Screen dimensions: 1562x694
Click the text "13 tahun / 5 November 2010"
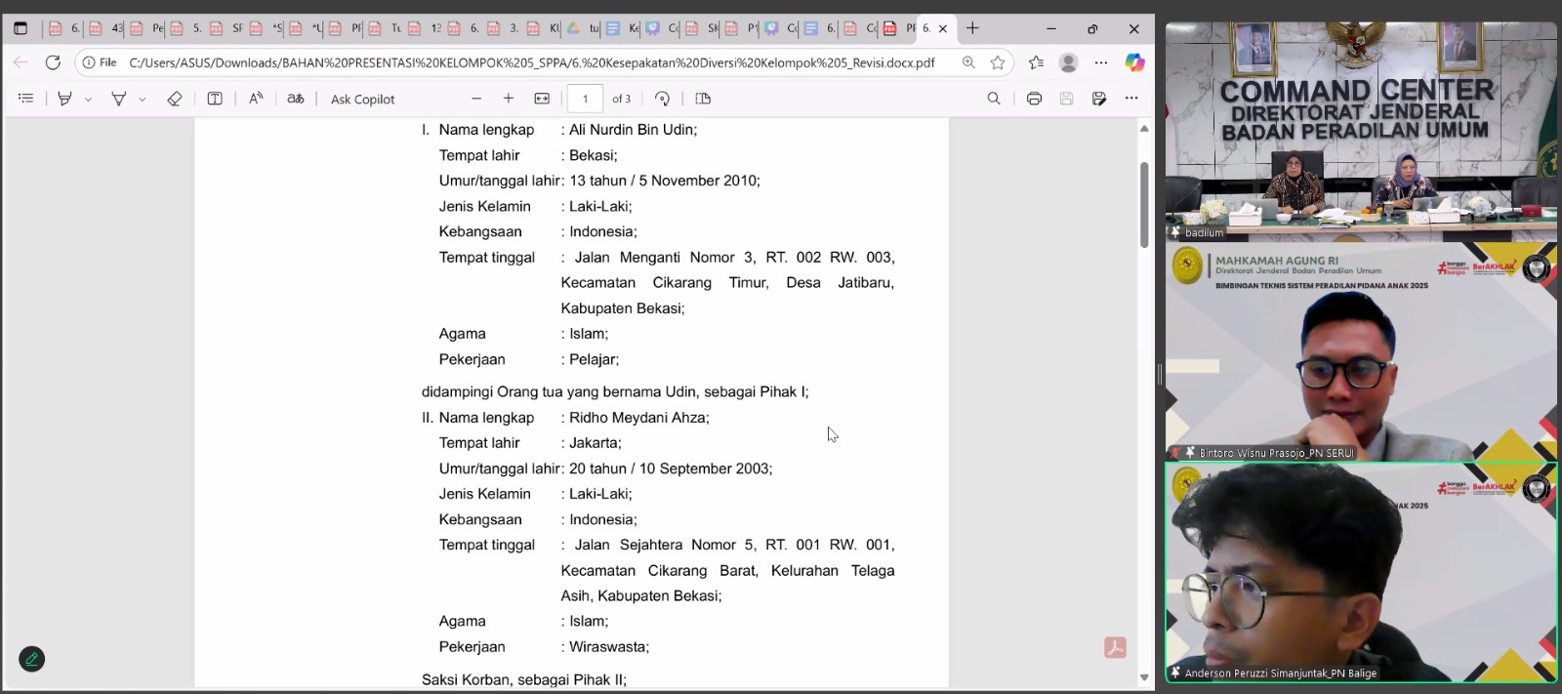[x=663, y=181]
